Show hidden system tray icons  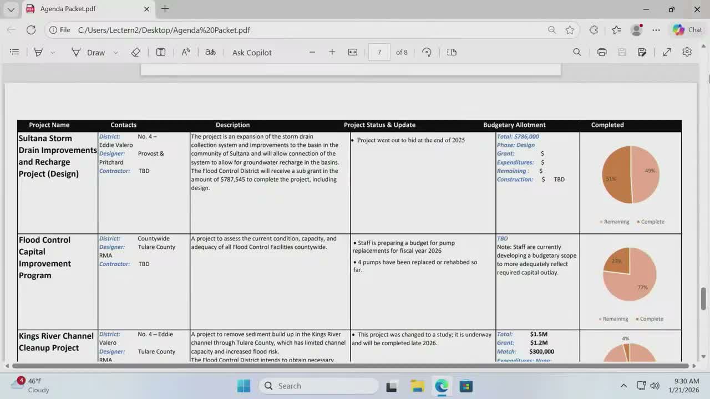point(623,386)
